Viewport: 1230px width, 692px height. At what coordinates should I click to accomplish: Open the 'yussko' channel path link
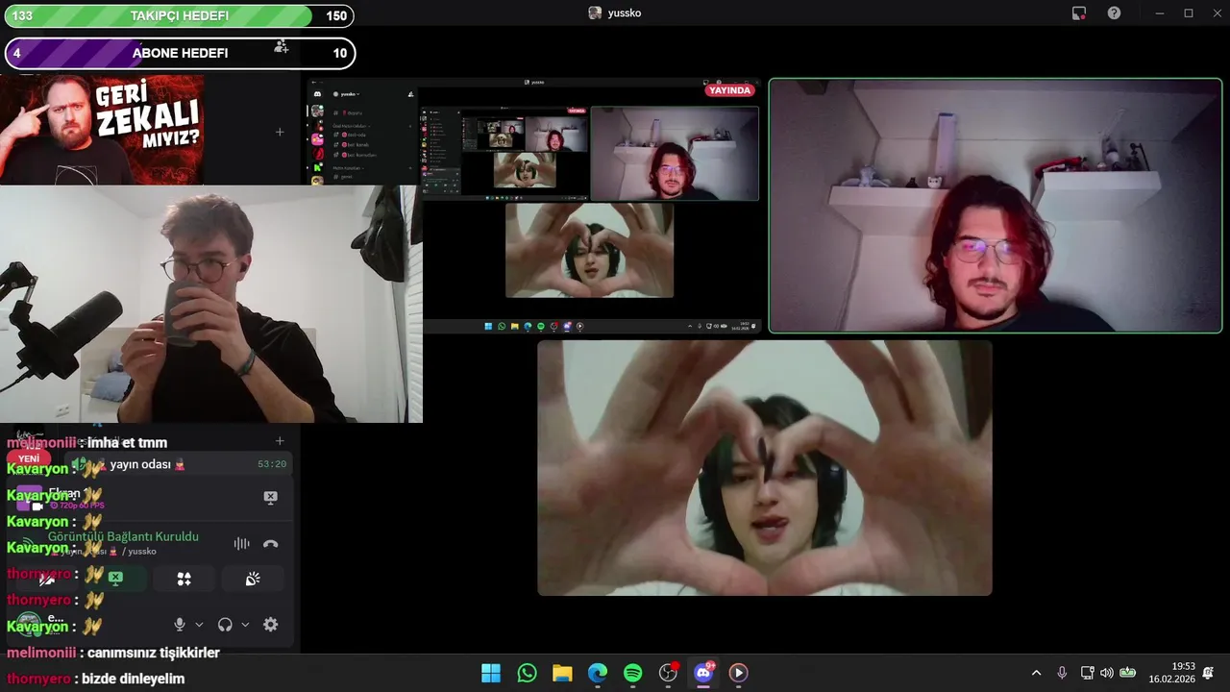click(x=140, y=552)
